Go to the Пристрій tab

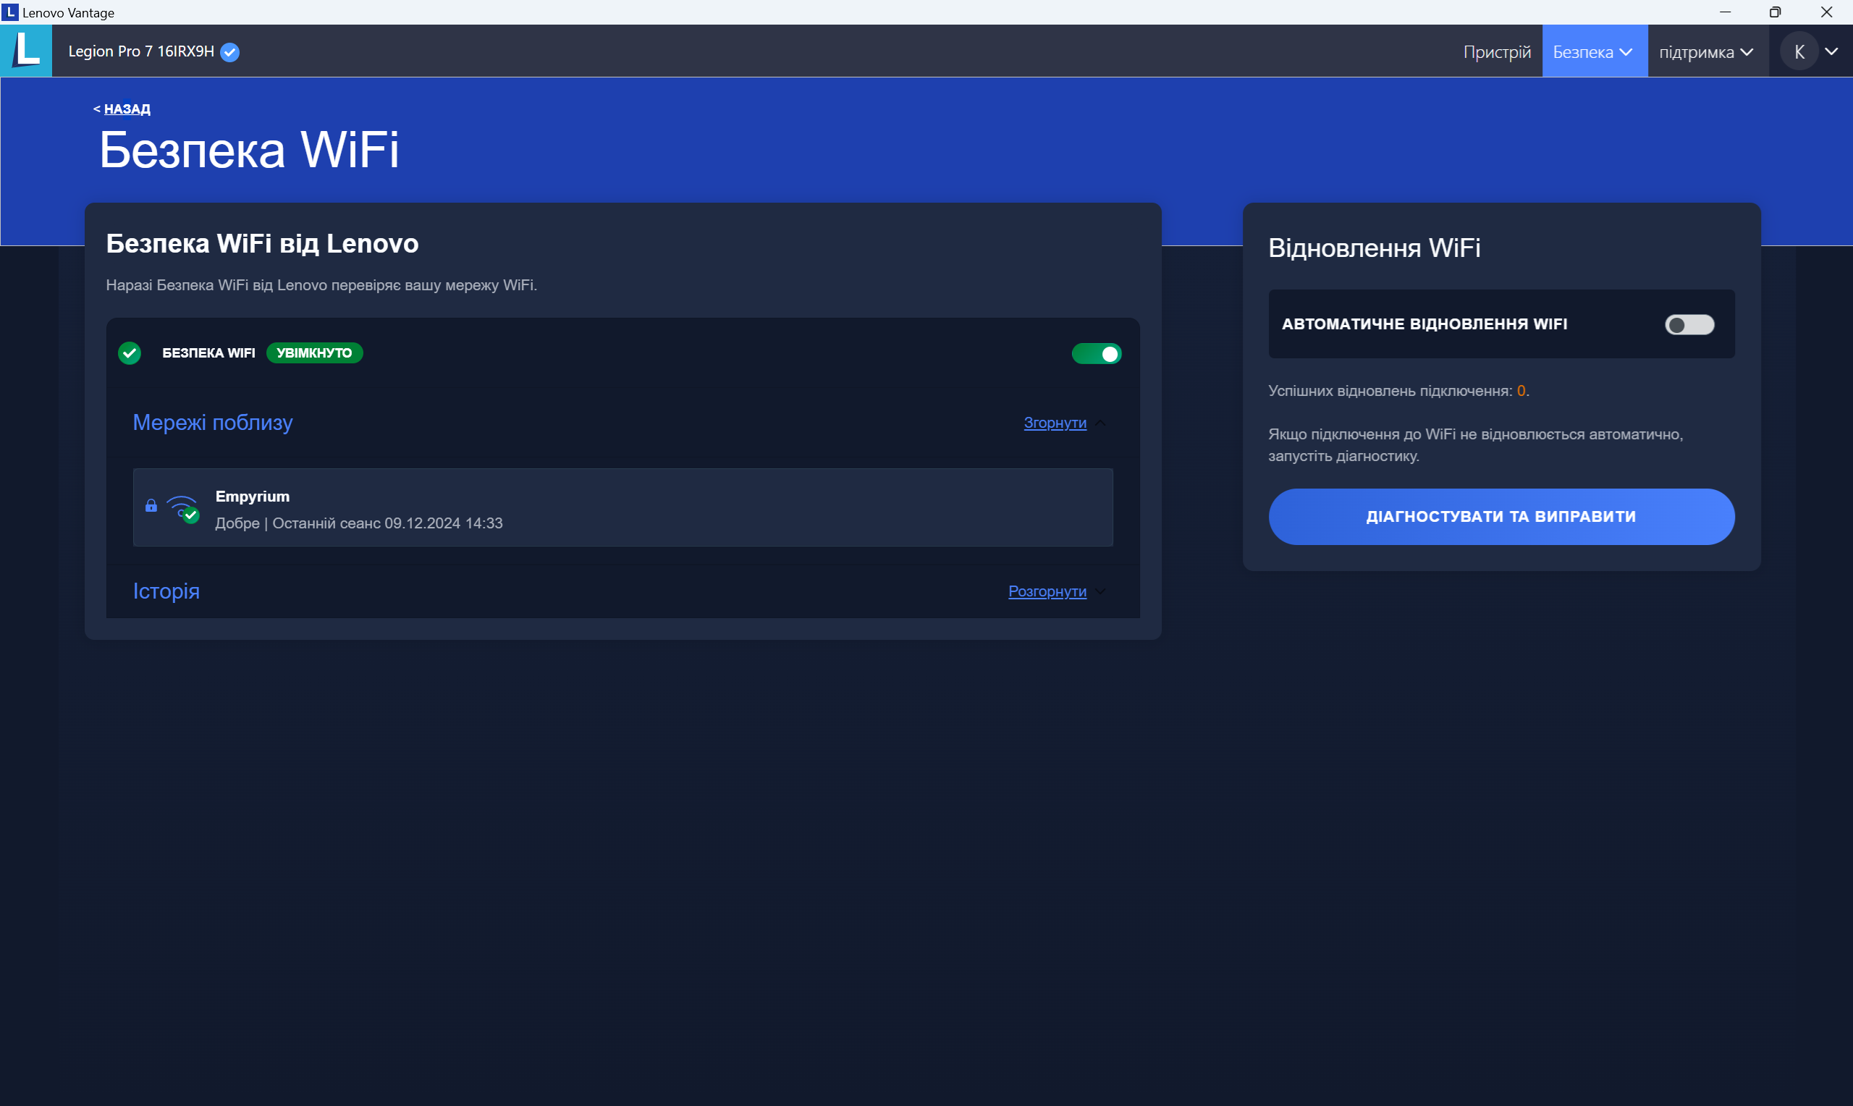[1496, 52]
